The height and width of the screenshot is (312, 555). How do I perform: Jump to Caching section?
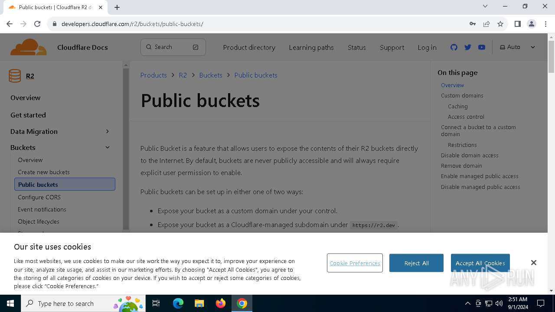(x=458, y=107)
